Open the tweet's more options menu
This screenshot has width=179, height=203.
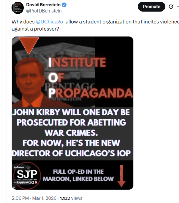178,7
